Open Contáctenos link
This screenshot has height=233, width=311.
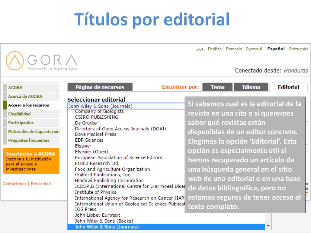(x=15, y=184)
